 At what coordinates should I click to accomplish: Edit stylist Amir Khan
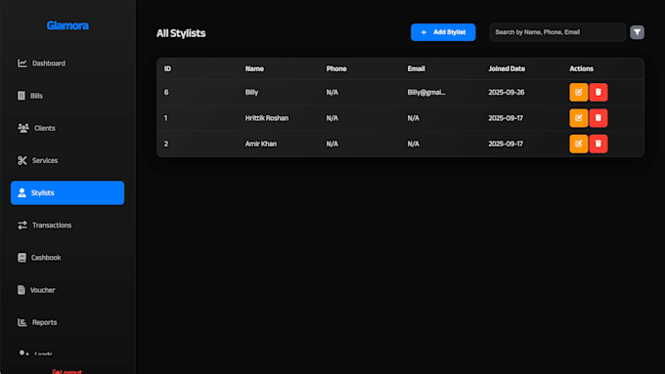click(579, 144)
